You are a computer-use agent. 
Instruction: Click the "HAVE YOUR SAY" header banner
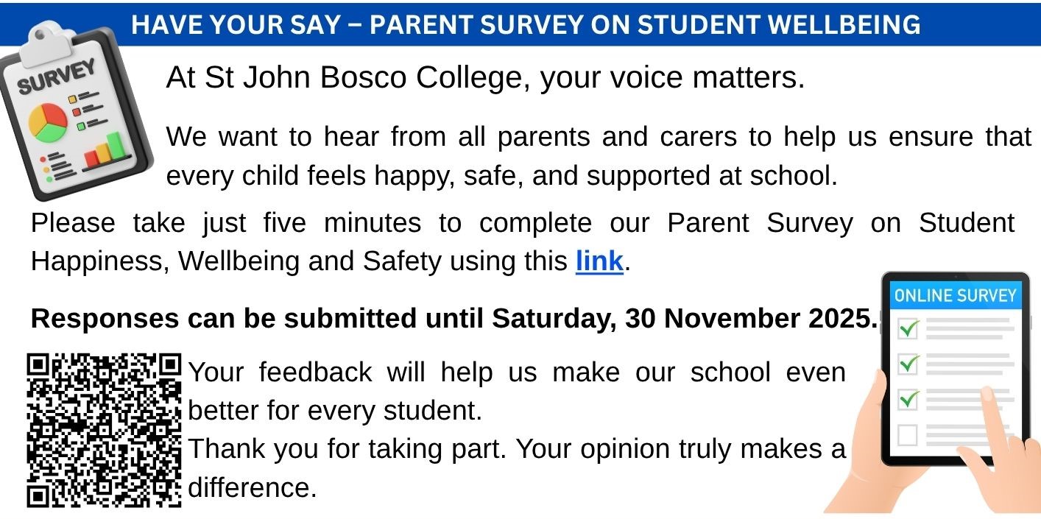coord(525,25)
